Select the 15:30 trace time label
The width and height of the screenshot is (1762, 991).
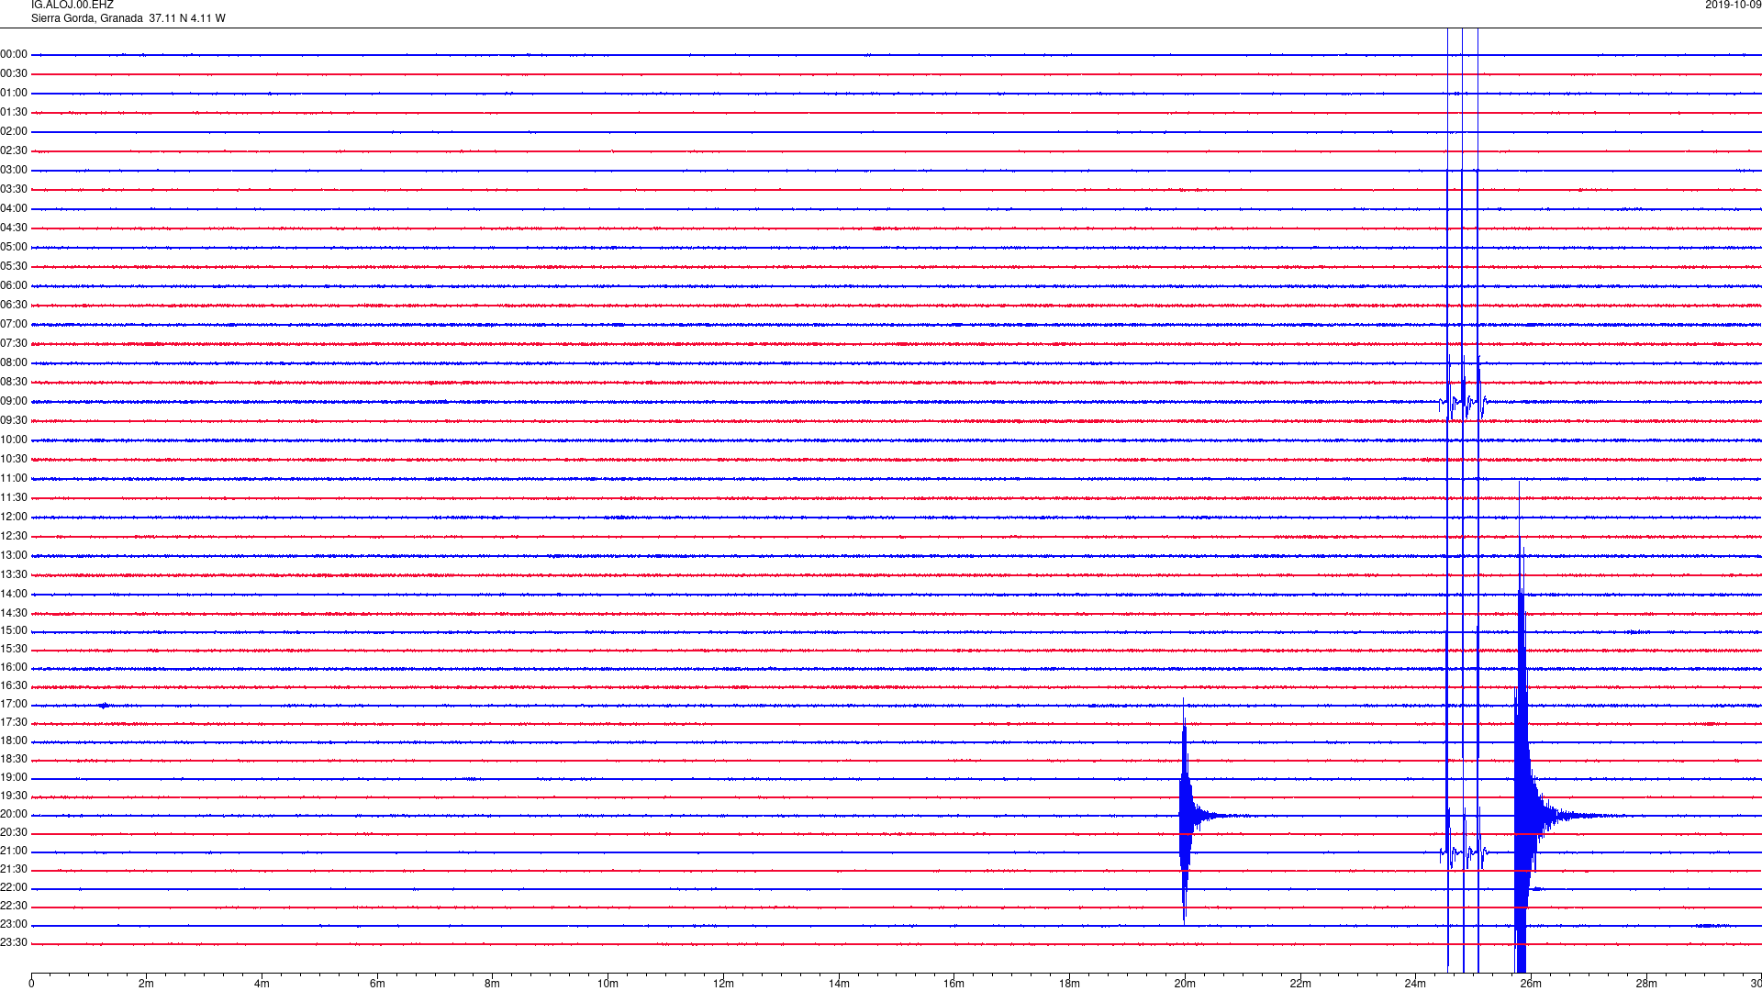[14, 649]
